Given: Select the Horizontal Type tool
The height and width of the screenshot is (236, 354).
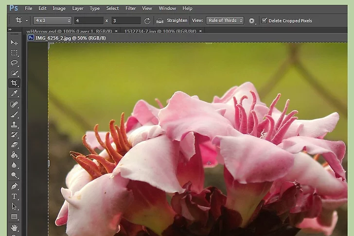Looking at the screenshot, I should (14, 196).
